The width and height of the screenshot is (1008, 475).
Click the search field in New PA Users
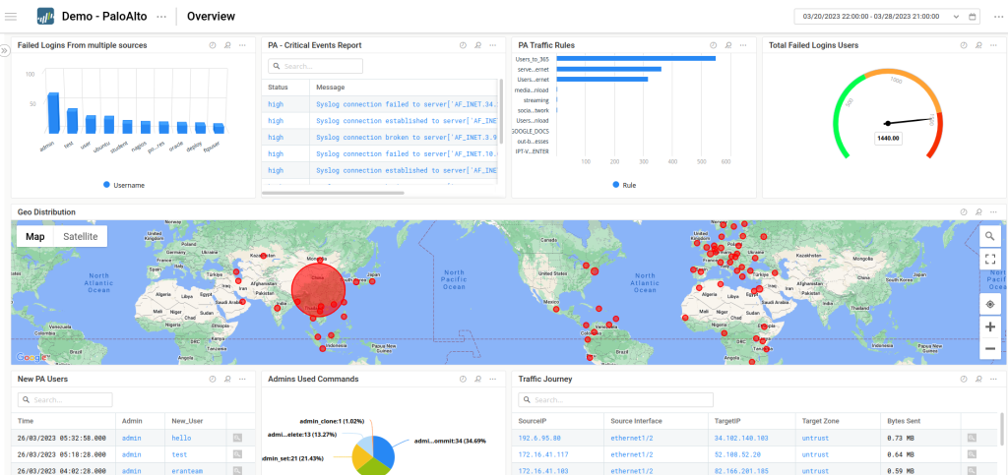[x=65, y=400]
